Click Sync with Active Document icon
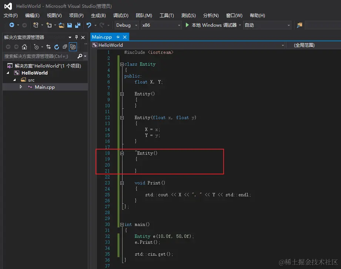 point(49,47)
